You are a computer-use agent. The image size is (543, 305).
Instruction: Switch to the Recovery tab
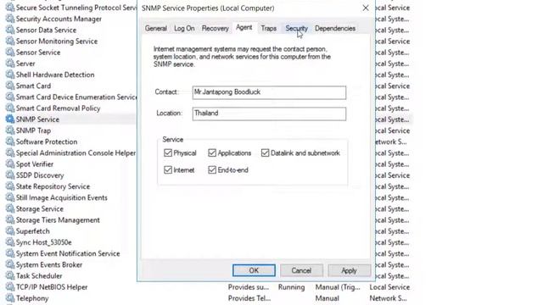[215, 28]
